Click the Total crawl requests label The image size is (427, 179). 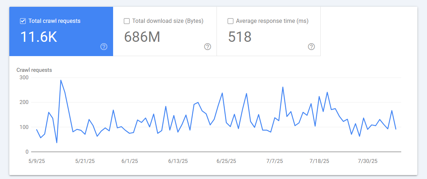click(54, 21)
